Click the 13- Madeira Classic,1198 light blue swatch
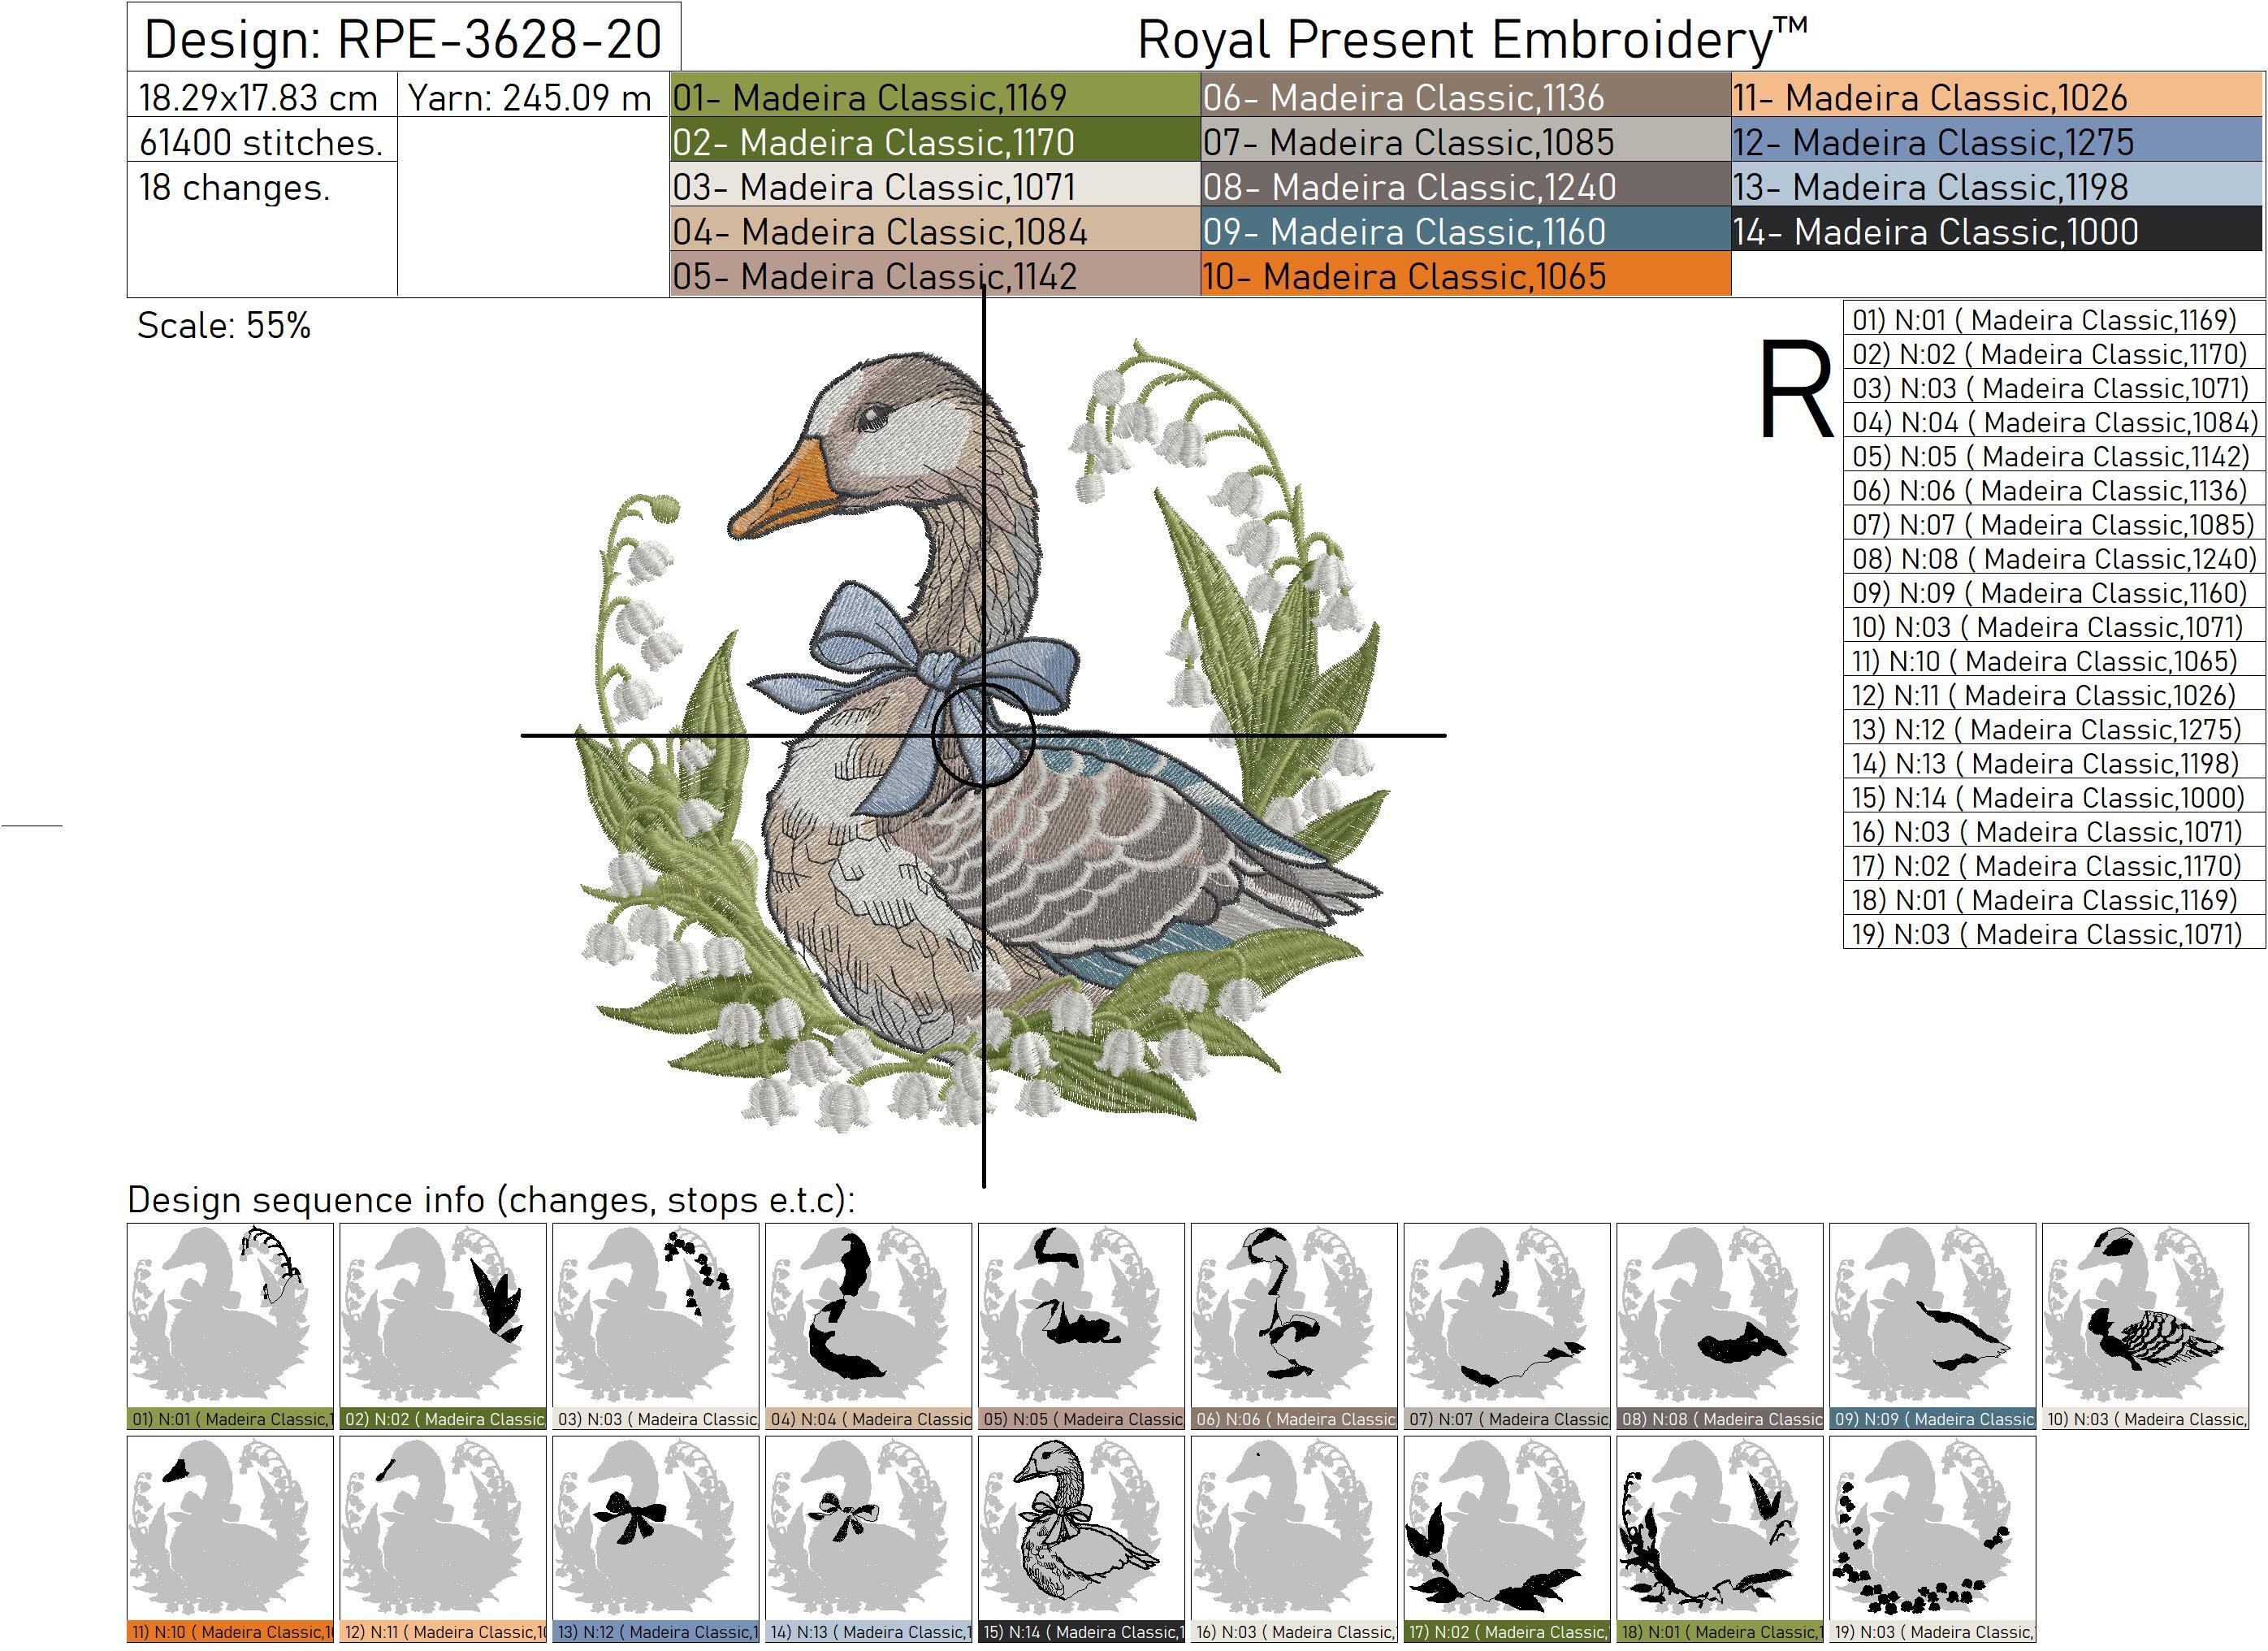Viewport: 2268px width, 1651px height. (x=1997, y=185)
